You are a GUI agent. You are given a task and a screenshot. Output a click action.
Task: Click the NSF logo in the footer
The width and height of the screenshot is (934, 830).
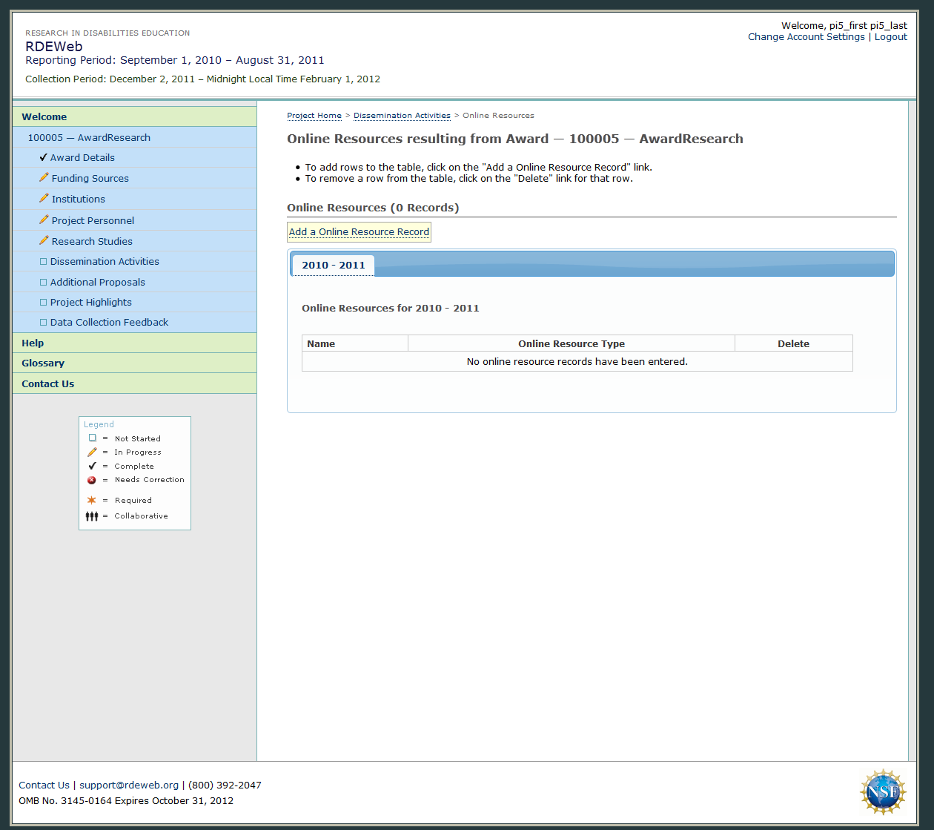(883, 792)
